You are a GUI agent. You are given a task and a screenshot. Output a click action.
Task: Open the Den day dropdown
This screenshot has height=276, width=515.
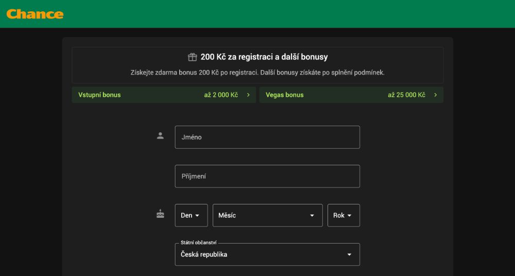point(191,215)
